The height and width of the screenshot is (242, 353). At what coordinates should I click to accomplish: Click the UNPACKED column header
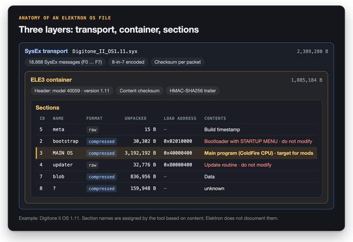136,118
